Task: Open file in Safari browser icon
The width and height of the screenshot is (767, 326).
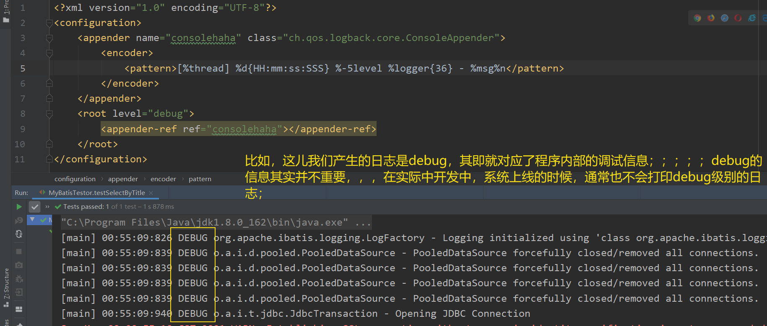Action: coord(725,18)
